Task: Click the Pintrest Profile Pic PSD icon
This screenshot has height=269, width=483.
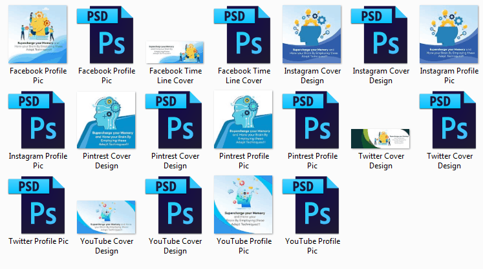Action: pyautogui.click(x=311, y=120)
